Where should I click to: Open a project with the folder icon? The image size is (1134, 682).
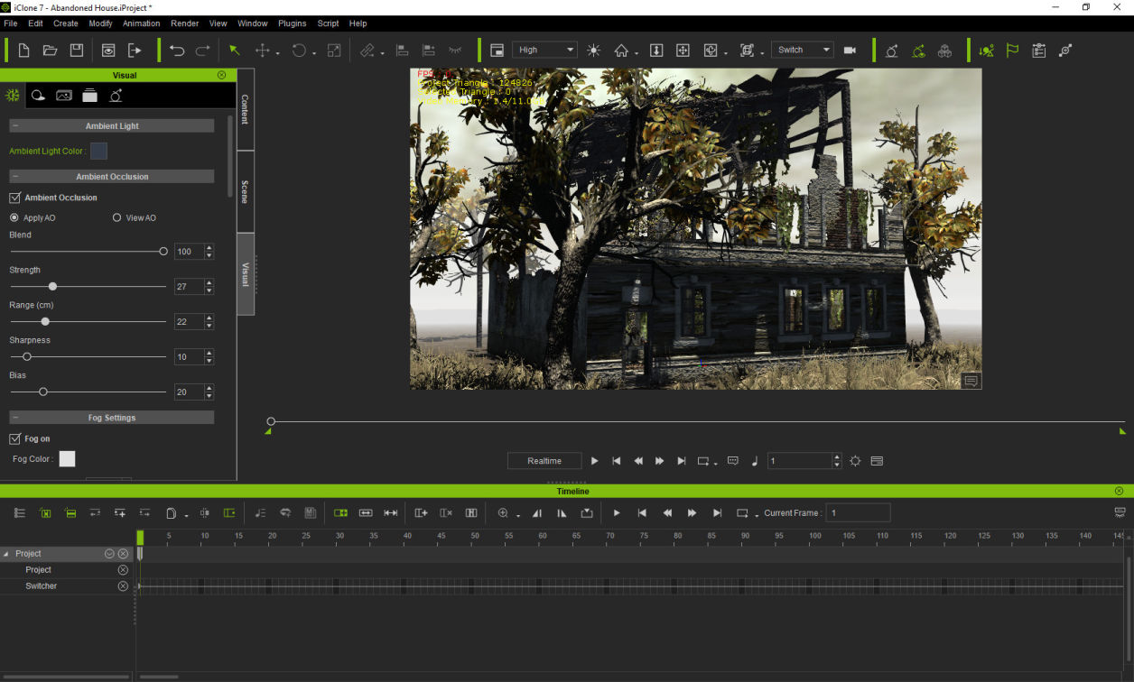click(x=51, y=51)
